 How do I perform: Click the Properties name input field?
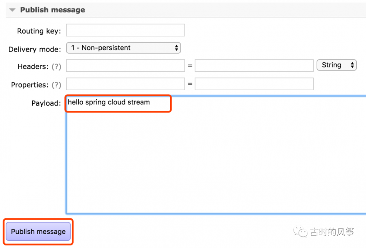125,84
